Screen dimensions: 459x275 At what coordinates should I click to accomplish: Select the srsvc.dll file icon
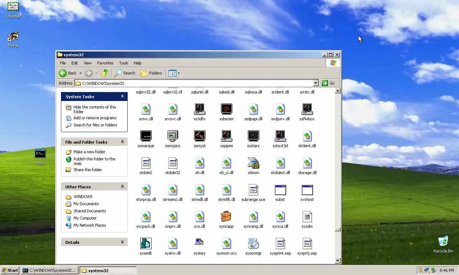point(146,109)
